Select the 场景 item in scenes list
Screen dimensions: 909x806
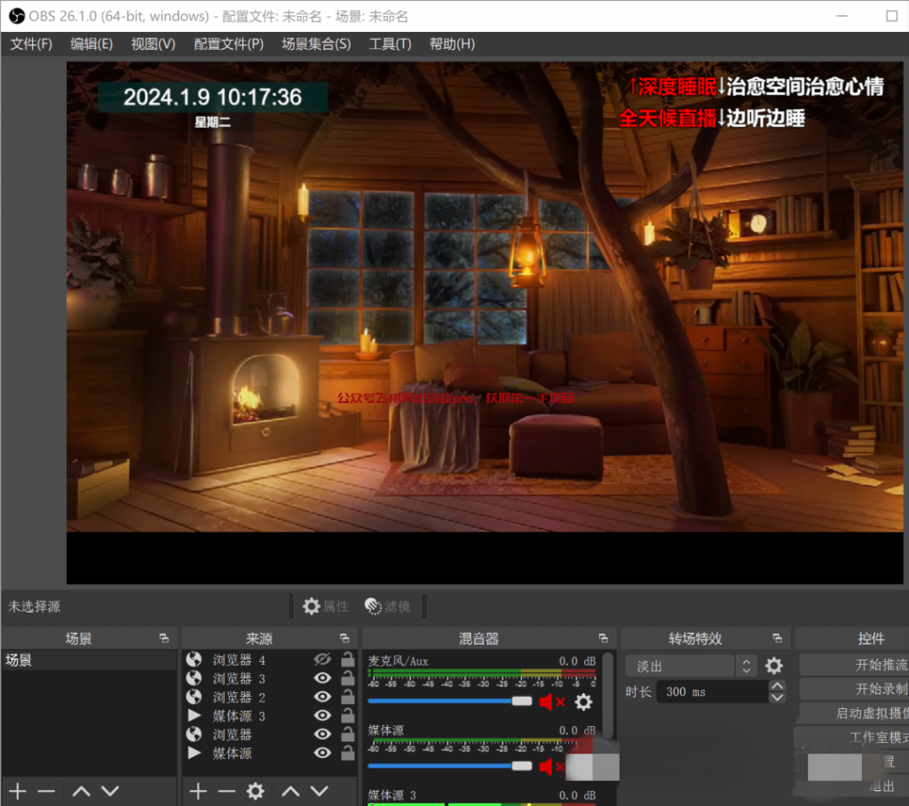point(89,660)
